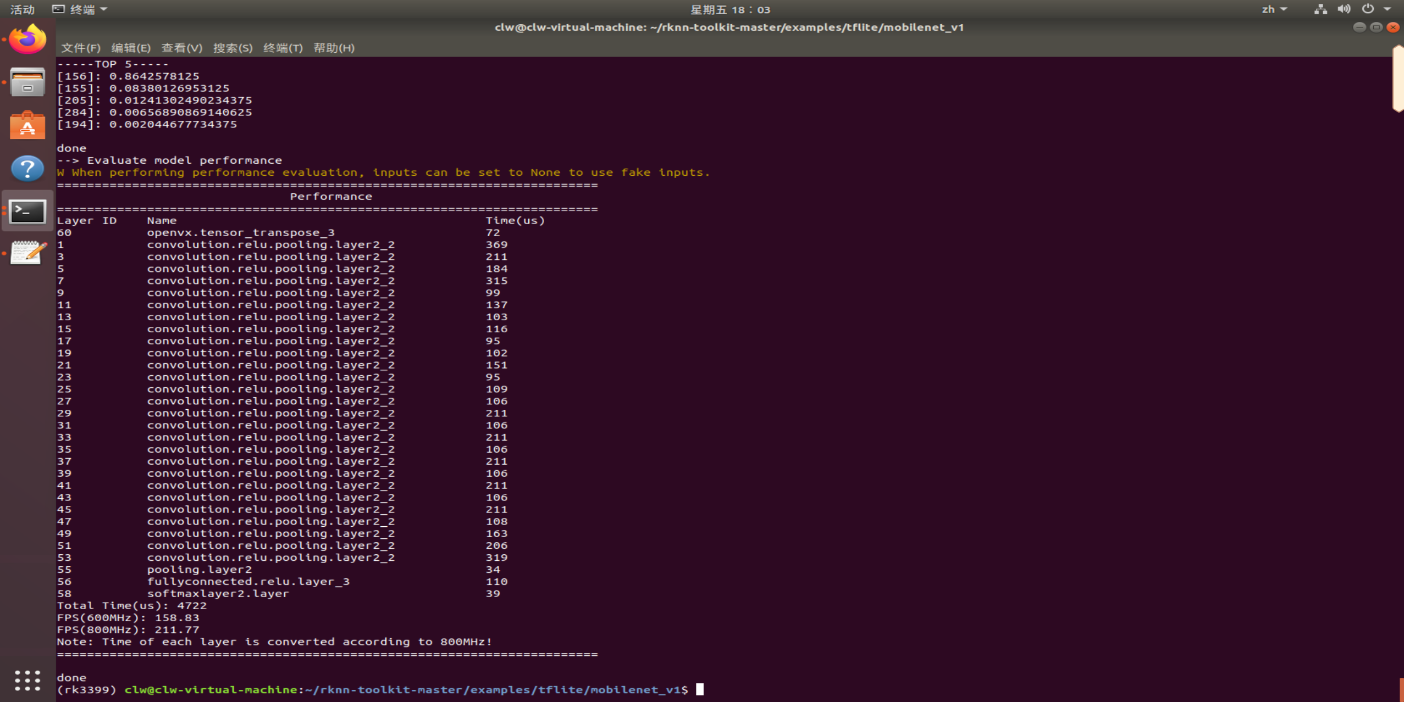This screenshot has height=702, width=1404.
Task: Open the 编辑(E) menu
Action: (131, 48)
